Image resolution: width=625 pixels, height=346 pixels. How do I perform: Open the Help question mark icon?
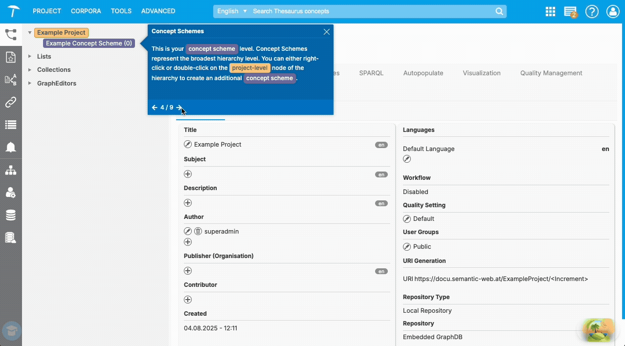[592, 11]
